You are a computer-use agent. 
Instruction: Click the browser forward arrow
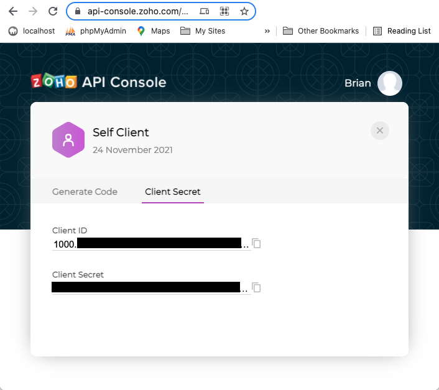[33, 11]
